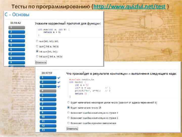Go to question 13 in lower quiz
The image size is (182, 137).
(48, 130)
